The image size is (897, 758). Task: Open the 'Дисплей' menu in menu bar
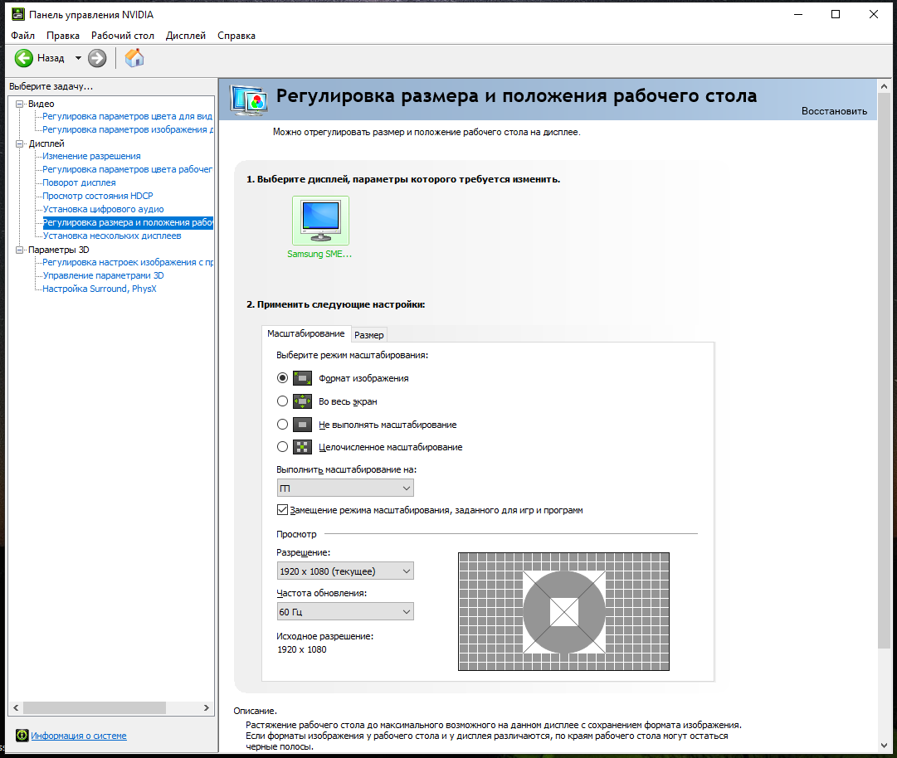185,36
